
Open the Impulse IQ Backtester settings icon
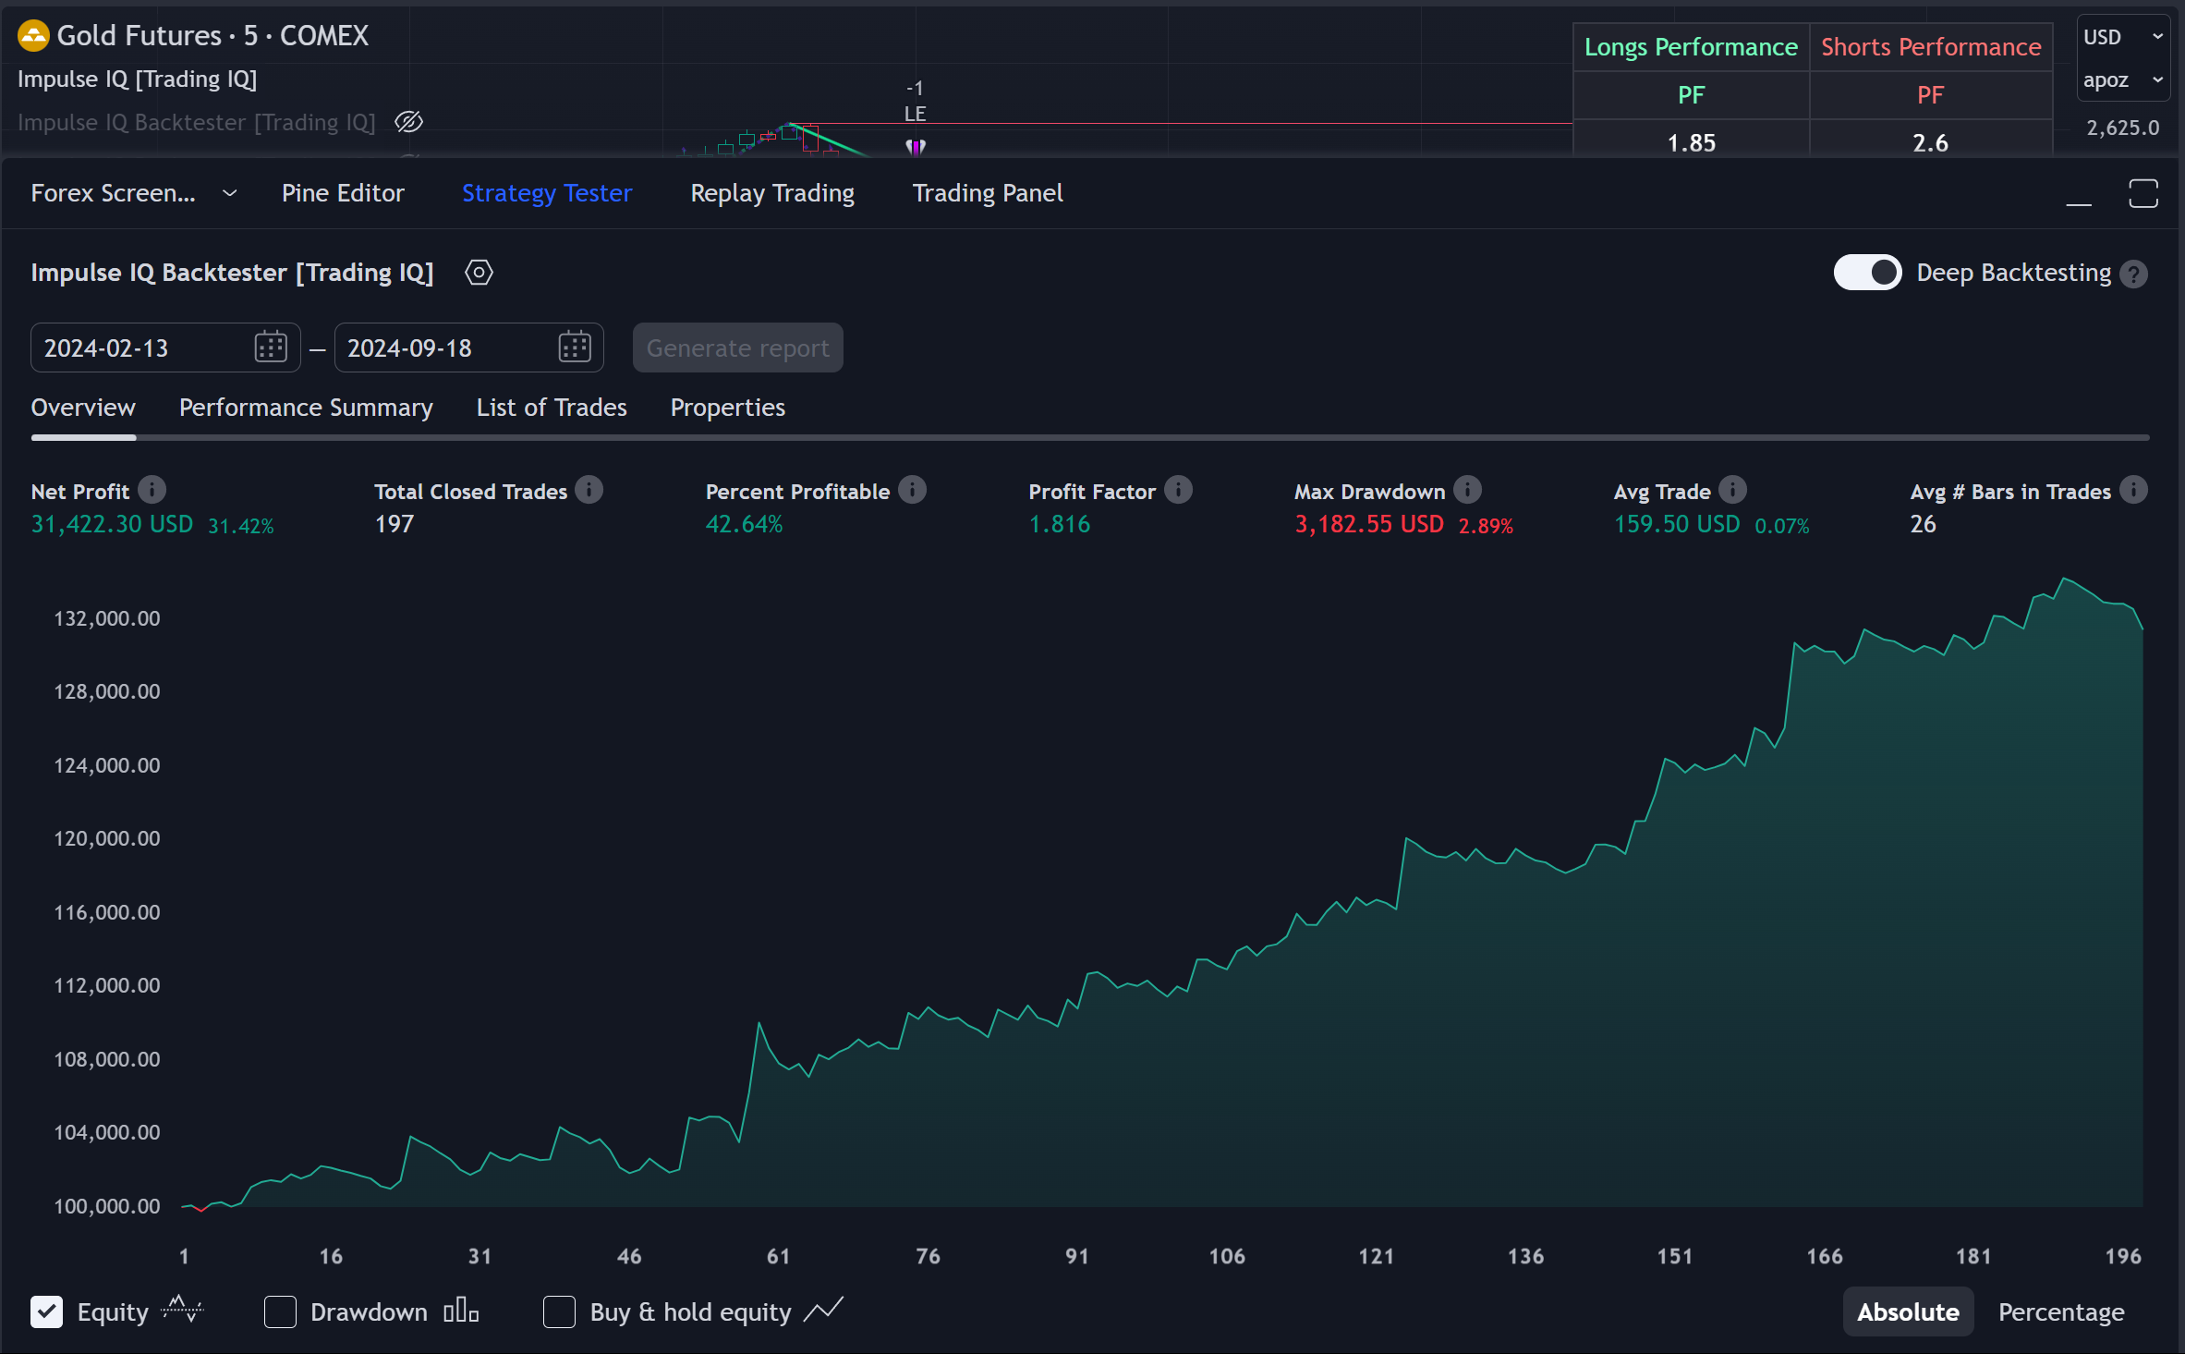pos(479,273)
